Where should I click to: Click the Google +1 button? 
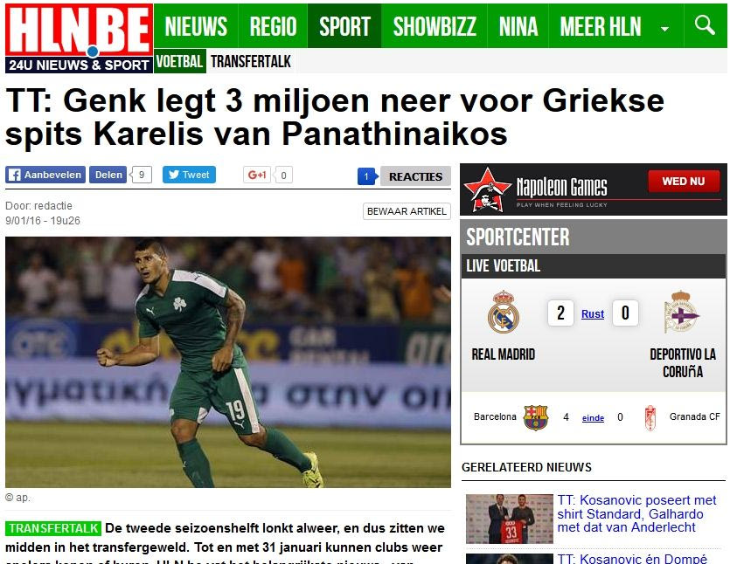click(x=256, y=175)
